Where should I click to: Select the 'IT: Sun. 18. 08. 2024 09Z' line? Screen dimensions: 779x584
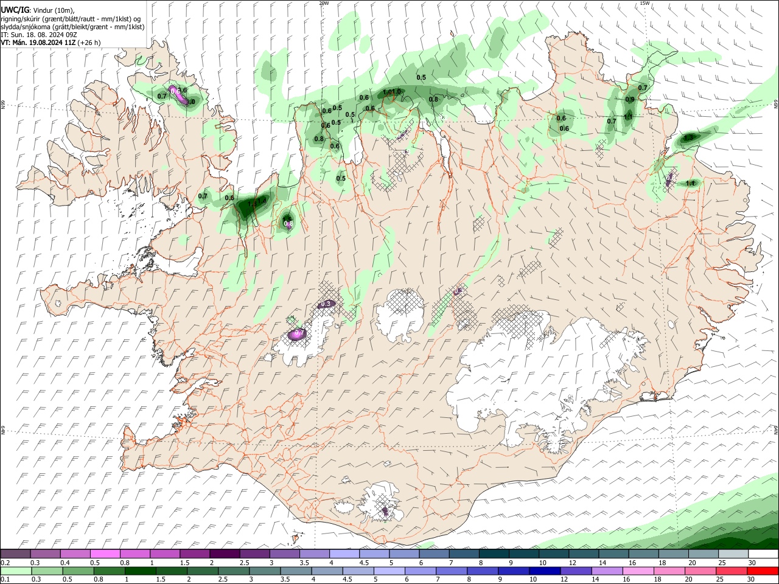[39, 35]
